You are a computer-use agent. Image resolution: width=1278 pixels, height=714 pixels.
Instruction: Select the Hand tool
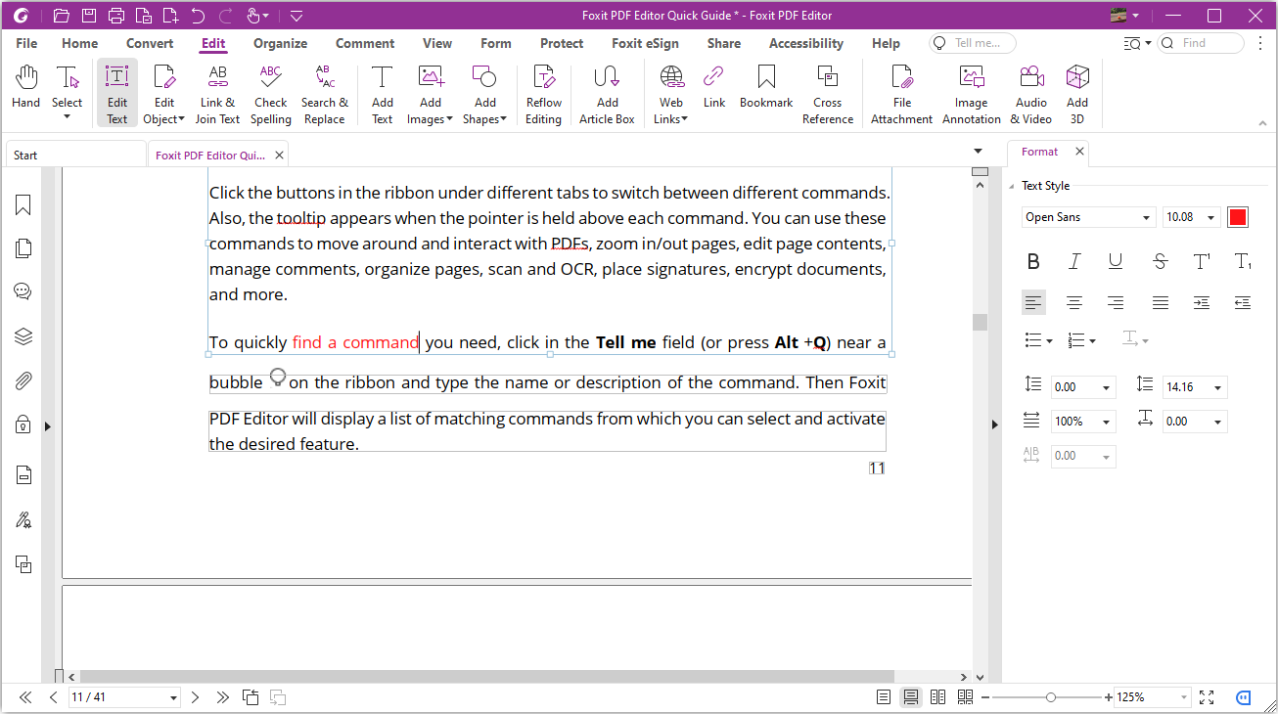point(25,91)
